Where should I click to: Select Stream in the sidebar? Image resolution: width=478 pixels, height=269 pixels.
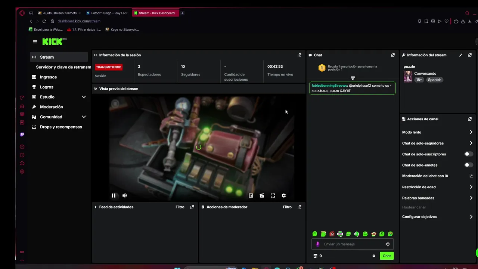point(59,57)
